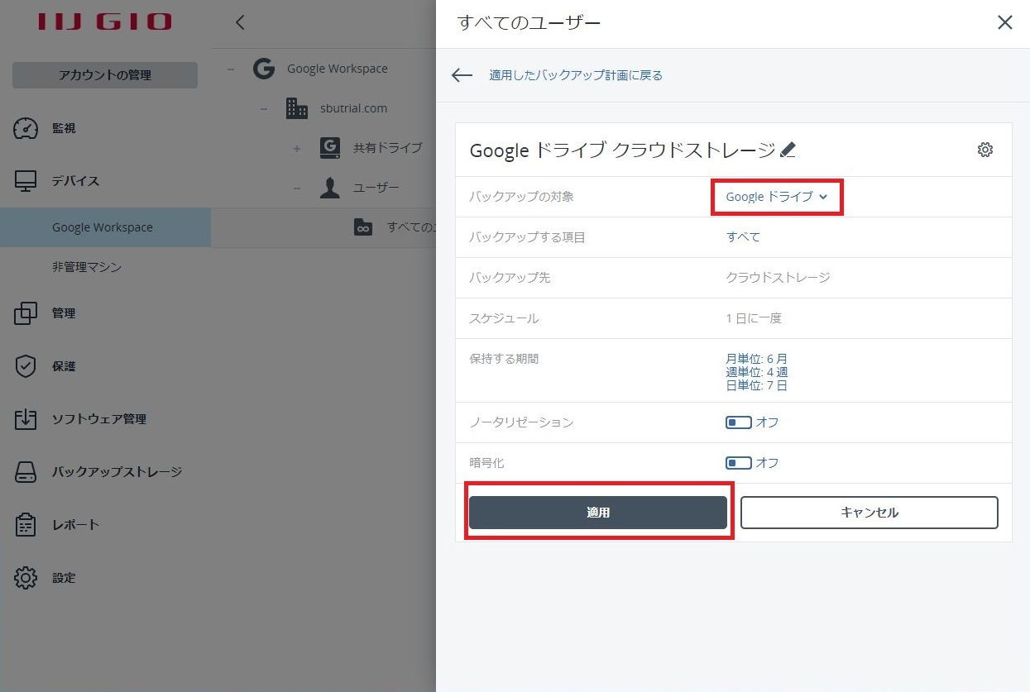Click the 日単位: 7 日 retention link
Image resolution: width=1030 pixels, height=692 pixels.
pyautogui.click(x=757, y=385)
